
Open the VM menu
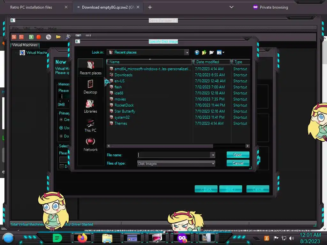pyautogui.click(x=27, y=29)
